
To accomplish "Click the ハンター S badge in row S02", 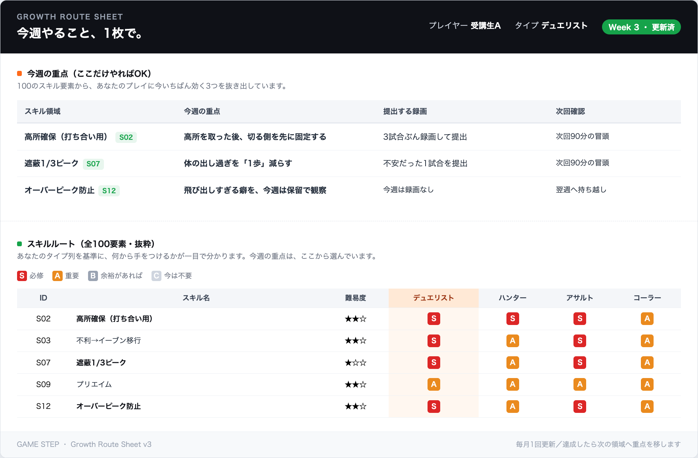I will coord(513,319).
